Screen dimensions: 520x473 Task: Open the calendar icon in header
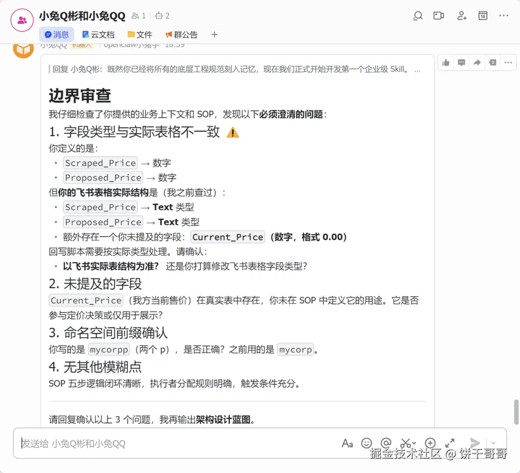(x=483, y=15)
